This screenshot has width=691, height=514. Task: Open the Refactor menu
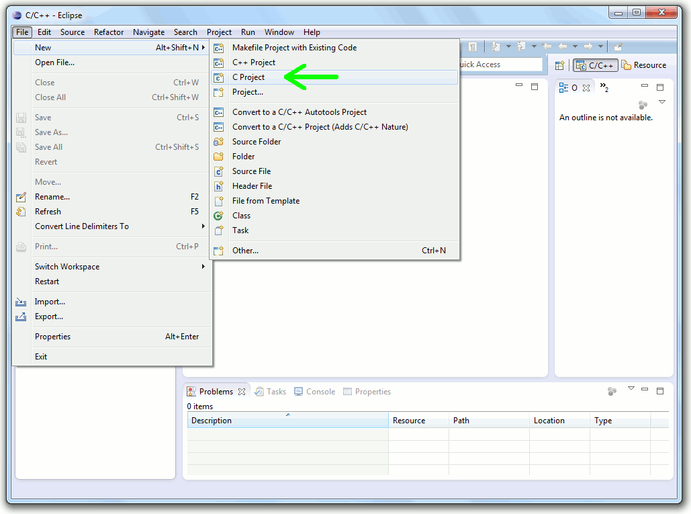click(x=109, y=32)
